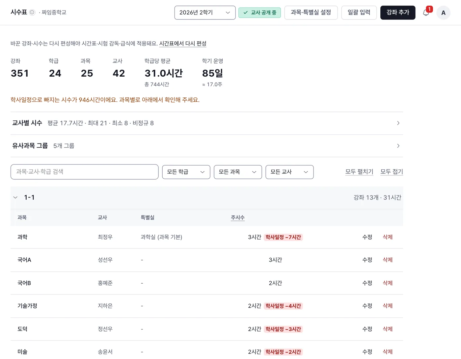Click the 학사일정 −4시간 badge

[x=283, y=306]
